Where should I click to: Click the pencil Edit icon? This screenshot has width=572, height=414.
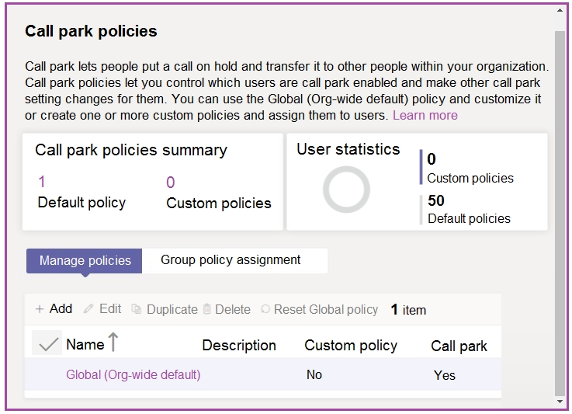coord(88,309)
